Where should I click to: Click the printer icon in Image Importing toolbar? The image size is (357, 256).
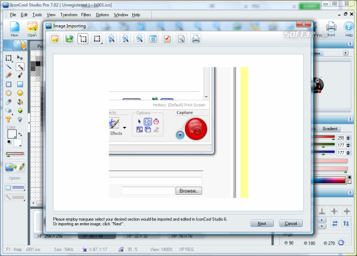coord(196,39)
